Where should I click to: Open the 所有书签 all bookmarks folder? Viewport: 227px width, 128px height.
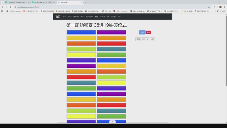221,11
